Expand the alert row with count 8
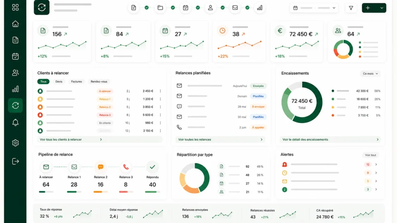Screen dimensions: 397x223 point(376,173)
